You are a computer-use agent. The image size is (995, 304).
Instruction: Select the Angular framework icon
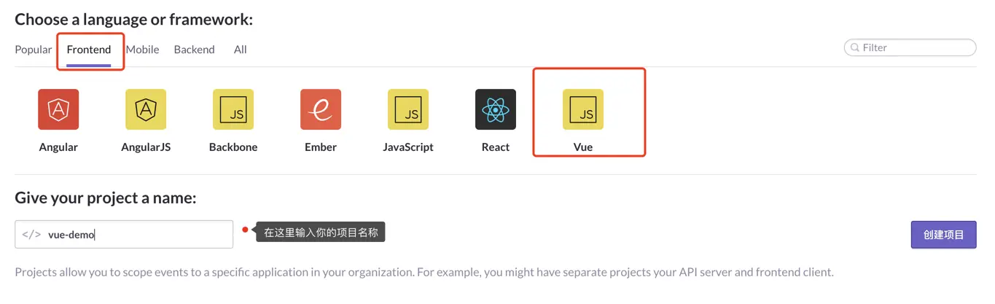[58, 109]
